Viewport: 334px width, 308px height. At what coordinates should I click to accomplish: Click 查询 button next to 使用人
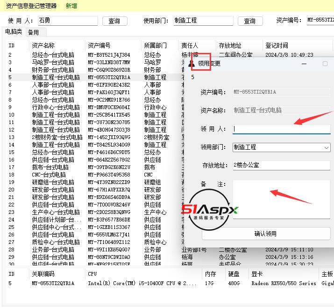(x=114, y=21)
